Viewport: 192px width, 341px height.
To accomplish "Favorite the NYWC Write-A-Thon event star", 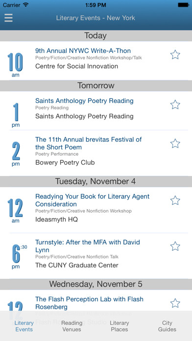I will coord(175,54).
